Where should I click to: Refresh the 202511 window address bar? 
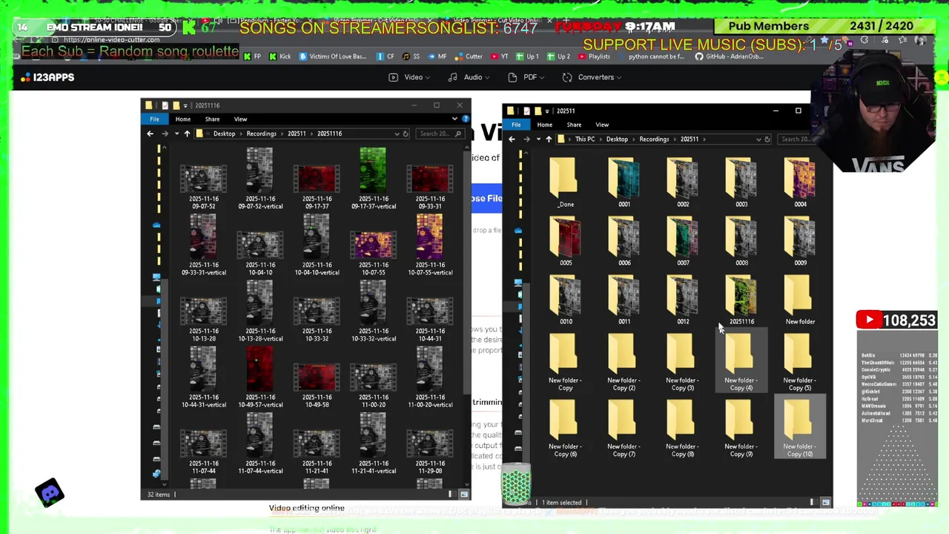[767, 139]
